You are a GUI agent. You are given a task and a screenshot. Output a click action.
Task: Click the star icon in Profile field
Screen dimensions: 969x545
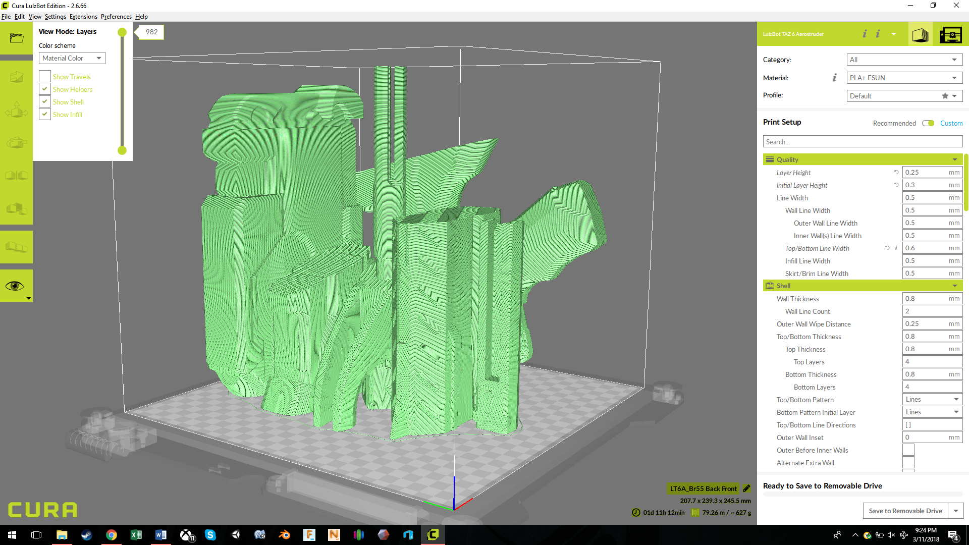pyautogui.click(x=945, y=96)
